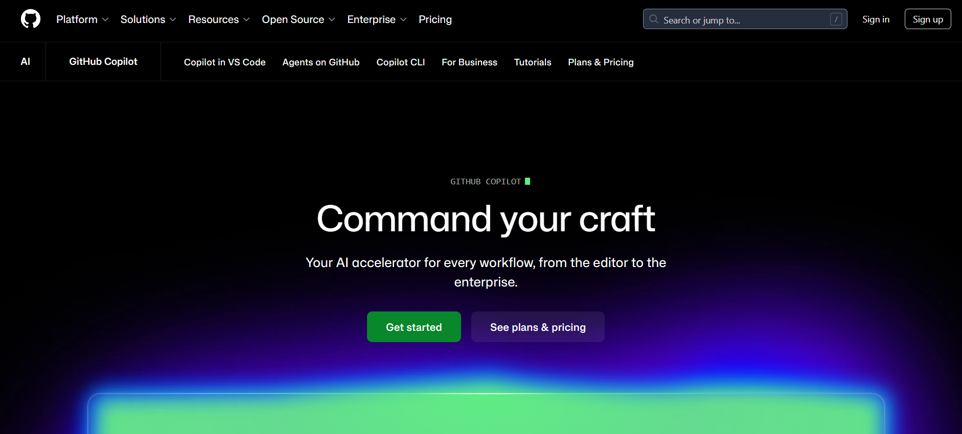Click the green Get started button
The width and height of the screenshot is (962, 434).
click(414, 327)
